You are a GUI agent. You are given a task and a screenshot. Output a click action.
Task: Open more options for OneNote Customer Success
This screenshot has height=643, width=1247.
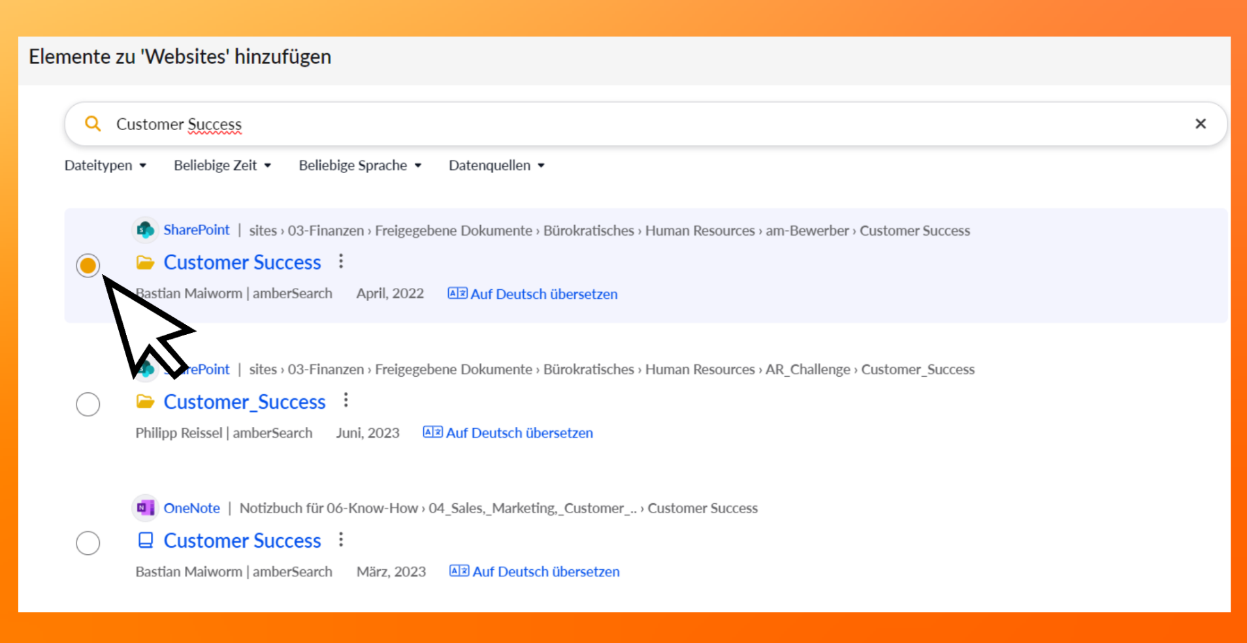pos(341,540)
